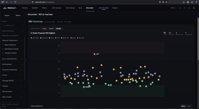Open page translation icon

163,2
